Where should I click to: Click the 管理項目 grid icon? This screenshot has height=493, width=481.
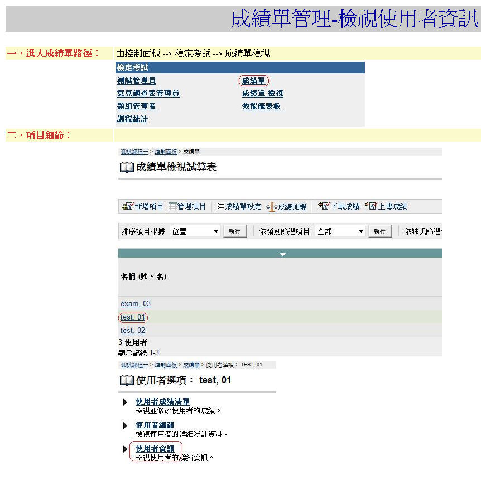[172, 206]
